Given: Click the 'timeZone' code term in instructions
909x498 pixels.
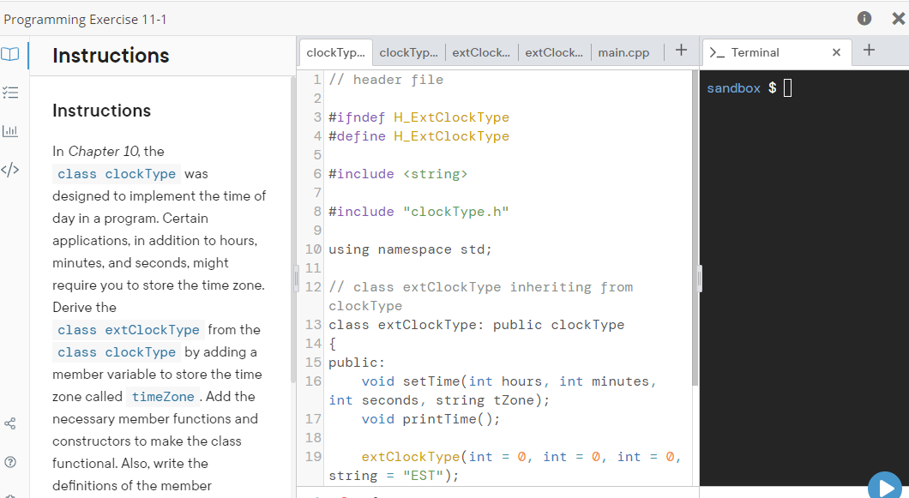Looking at the screenshot, I should [x=163, y=397].
